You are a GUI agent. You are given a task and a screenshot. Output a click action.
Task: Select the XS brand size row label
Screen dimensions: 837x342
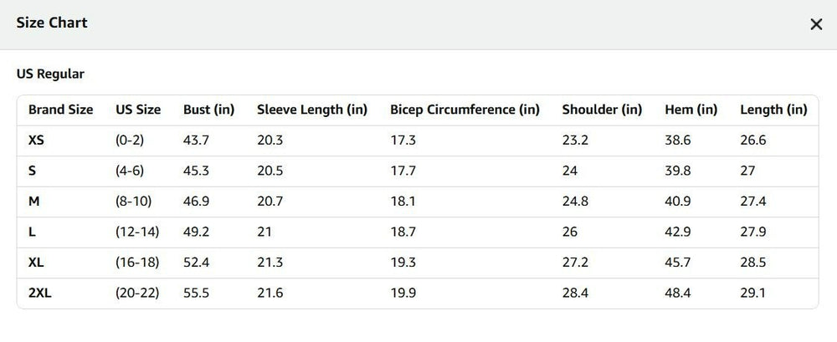(36, 140)
